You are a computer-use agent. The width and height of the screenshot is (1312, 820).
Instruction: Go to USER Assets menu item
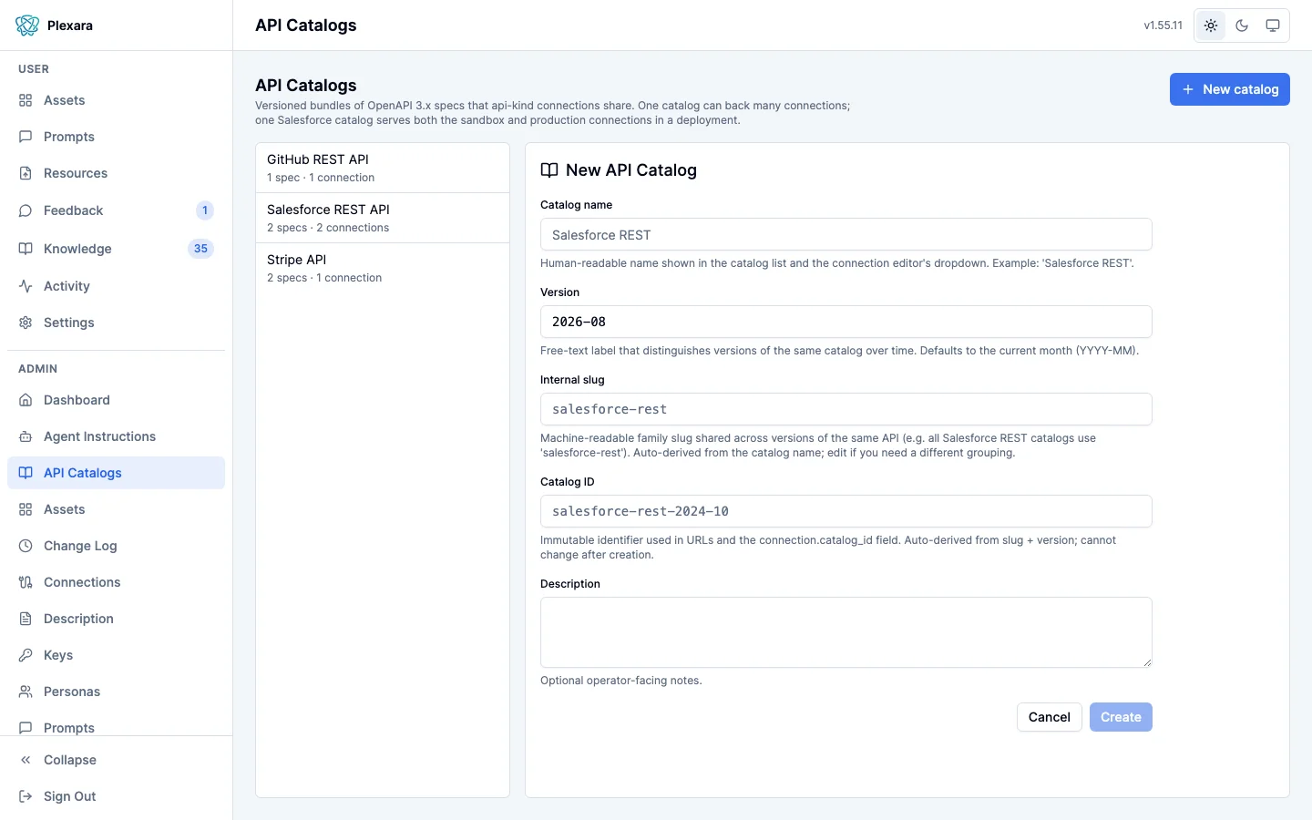click(x=116, y=100)
